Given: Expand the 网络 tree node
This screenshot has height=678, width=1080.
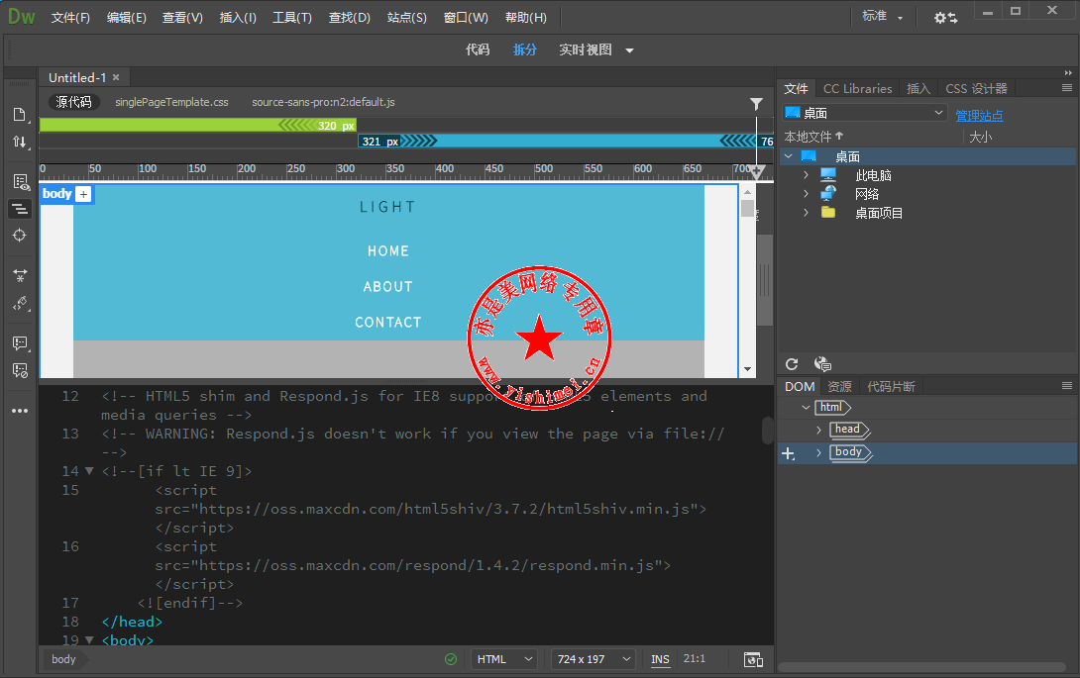Looking at the screenshot, I should pyautogui.click(x=806, y=194).
